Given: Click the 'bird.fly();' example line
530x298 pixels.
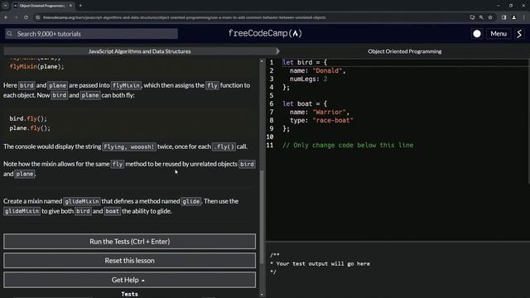Looking at the screenshot, I should pyautogui.click(x=28, y=118).
